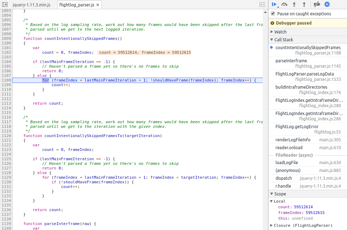Select (anonymous) main.js:885 frame
Image resolution: width=347 pixels, height=230 pixels.
(x=308, y=171)
